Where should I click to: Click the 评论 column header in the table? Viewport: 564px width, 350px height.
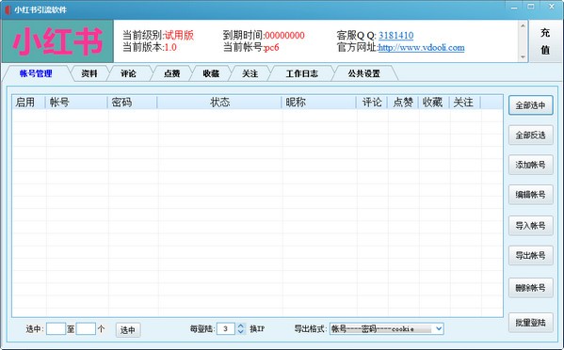click(x=372, y=102)
